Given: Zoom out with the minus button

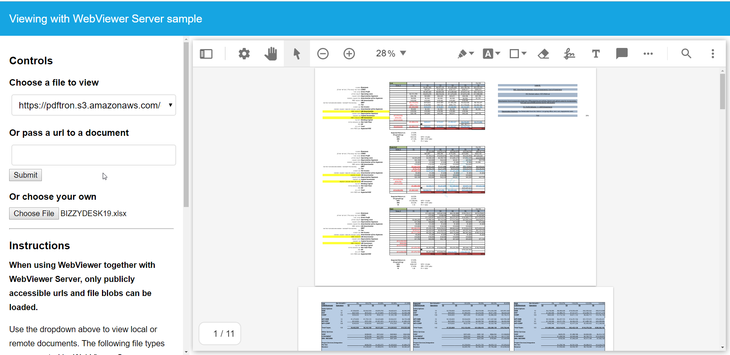Looking at the screenshot, I should 323,54.
